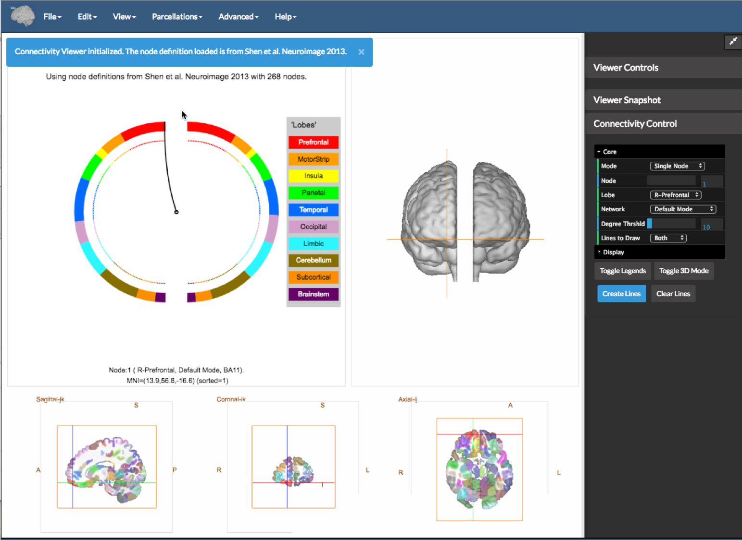Open the Network dropdown showing Default Mode

pyautogui.click(x=682, y=209)
